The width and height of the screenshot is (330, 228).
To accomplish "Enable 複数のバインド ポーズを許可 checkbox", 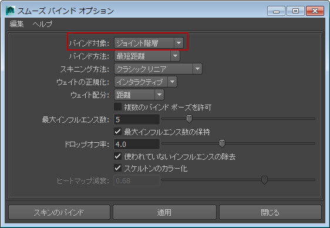I will click(117, 107).
